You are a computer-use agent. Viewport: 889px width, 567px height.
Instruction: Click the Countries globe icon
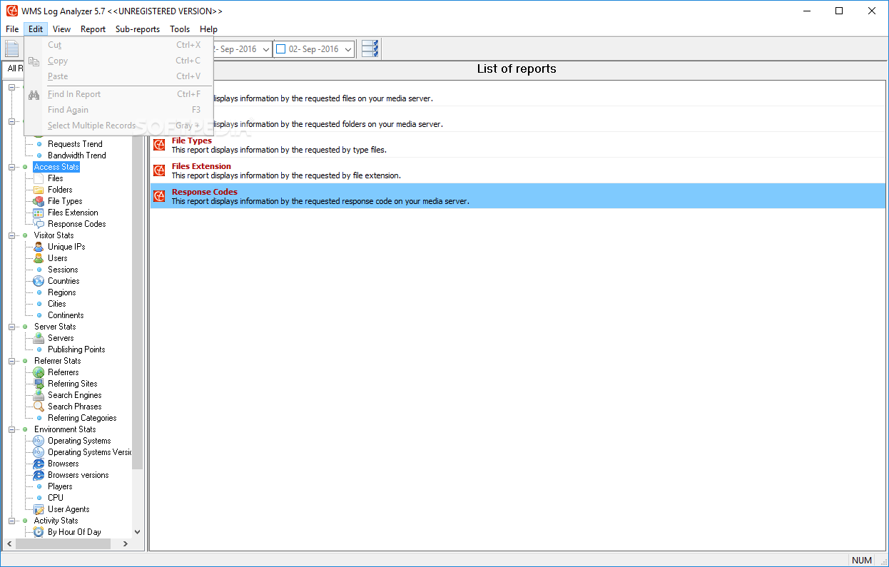pyautogui.click(x=39, y=281)
